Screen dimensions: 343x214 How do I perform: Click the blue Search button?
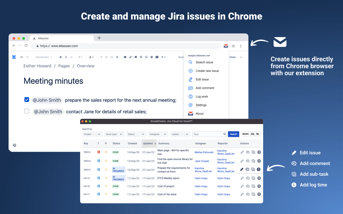coord(233,134)
